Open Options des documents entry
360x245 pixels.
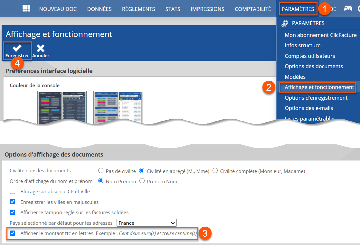(x=314, y=66)
